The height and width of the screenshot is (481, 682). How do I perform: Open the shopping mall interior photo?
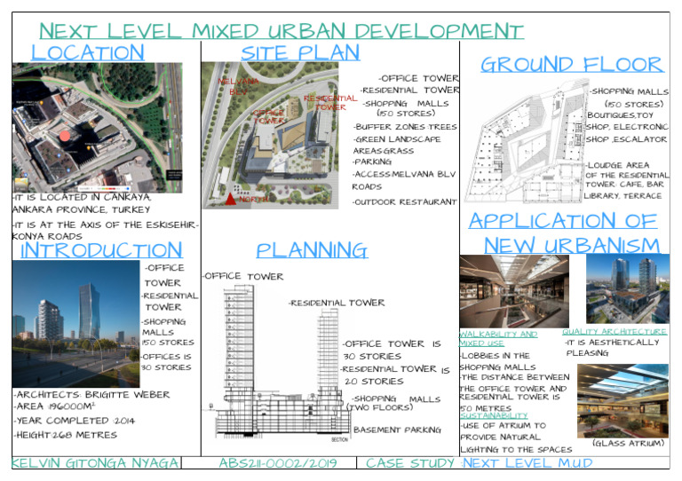tap(514, 291)
